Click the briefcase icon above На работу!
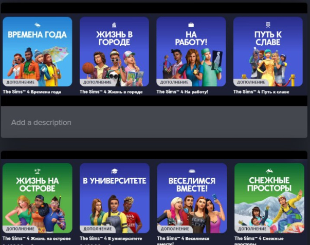 point(191,25)
